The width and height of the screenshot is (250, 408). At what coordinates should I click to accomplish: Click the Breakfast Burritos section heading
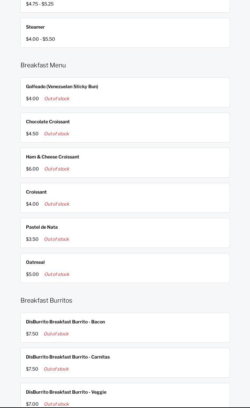[46, 300]
